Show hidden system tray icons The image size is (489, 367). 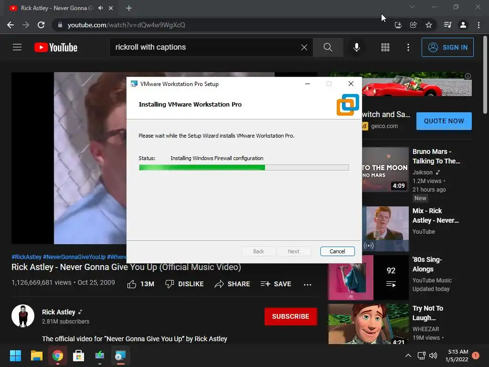(x=408, y=356)
